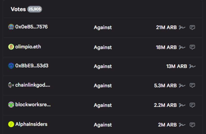Open the chainlinkgod voter profile
Image resolution: width=206 pixels, height=134 pixels.
32,85
